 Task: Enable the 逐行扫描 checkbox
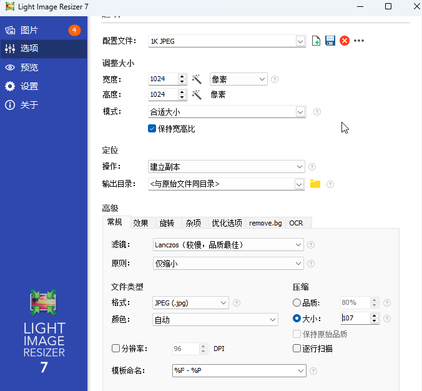tap(297, 349)
